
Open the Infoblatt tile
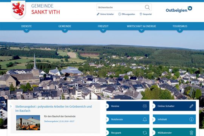[x=174, y=119]
